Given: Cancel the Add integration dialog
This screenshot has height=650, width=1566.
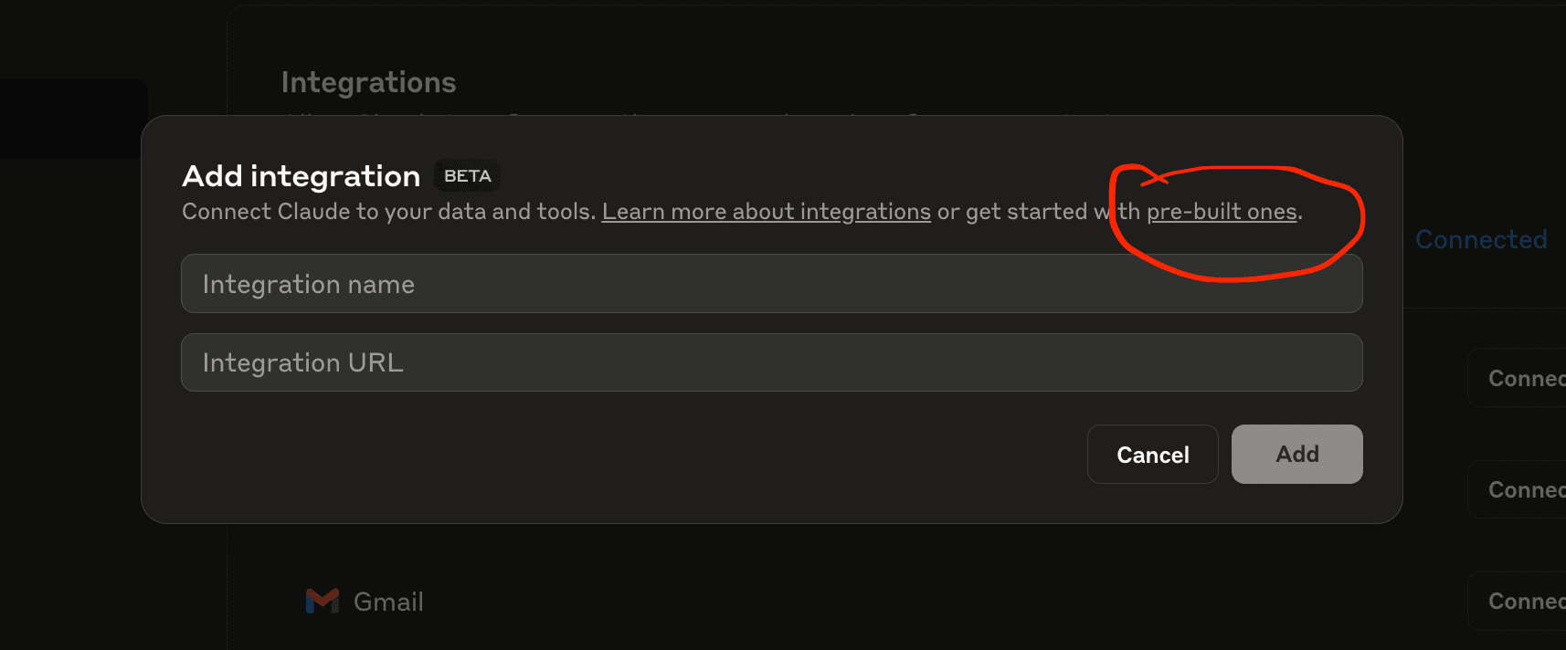Looking at the screenshot, I should coord(1152,454).
